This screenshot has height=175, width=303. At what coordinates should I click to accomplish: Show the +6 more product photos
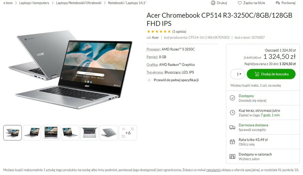coord(128,133)
